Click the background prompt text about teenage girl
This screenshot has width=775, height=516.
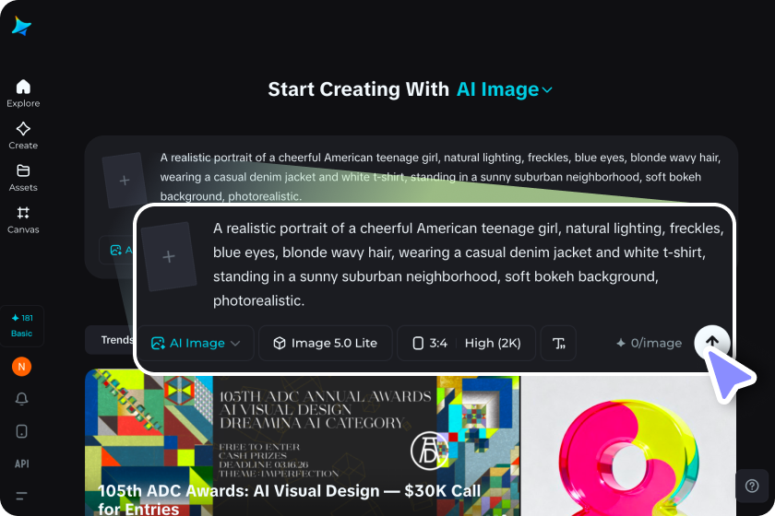click(x=440, y=177)
